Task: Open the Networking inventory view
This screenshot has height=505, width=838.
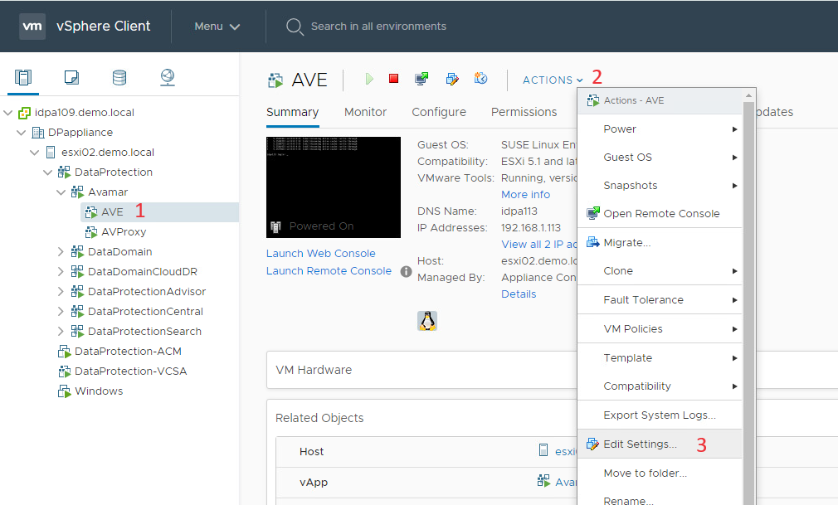Action: coord(168,76)
